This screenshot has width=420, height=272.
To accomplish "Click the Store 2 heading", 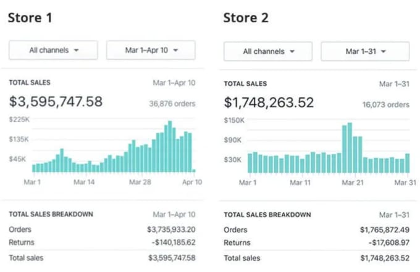I will coord(246,18).
